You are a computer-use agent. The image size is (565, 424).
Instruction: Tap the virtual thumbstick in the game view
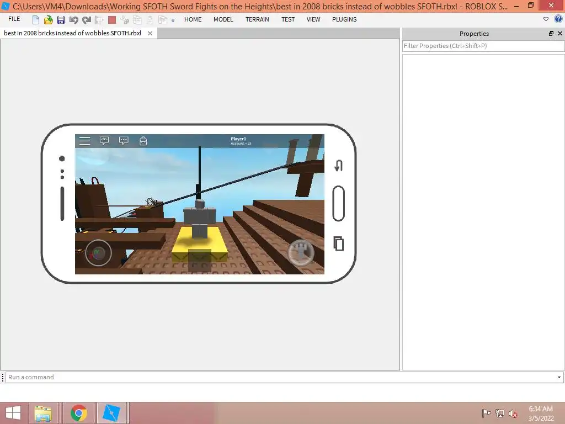(x=98, y=253)
